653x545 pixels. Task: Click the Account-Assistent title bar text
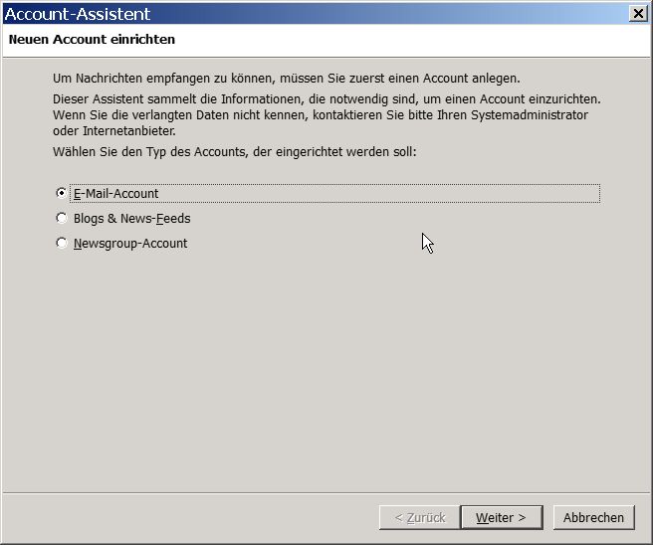click(78, 14)
